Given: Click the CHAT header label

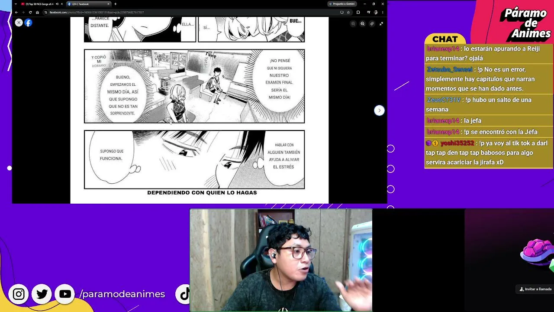Looking at the screenshot, I should [x=445, y=39].
